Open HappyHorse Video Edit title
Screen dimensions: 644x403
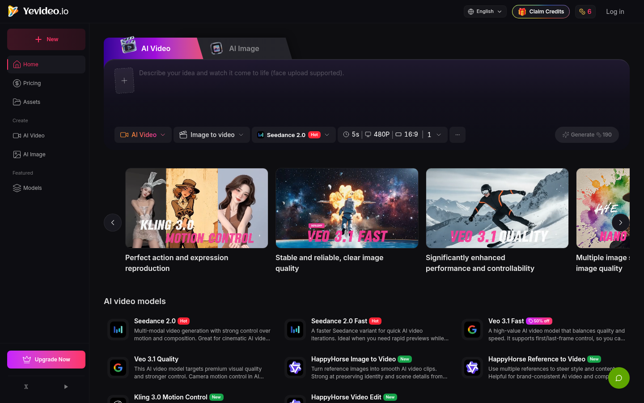click(x=346, y=397)
